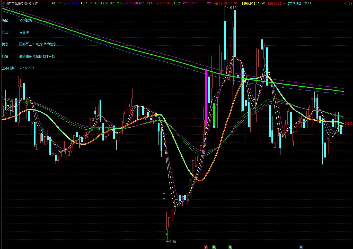
Task: Click the 元器件 industry text
Action: click(24, 32)
